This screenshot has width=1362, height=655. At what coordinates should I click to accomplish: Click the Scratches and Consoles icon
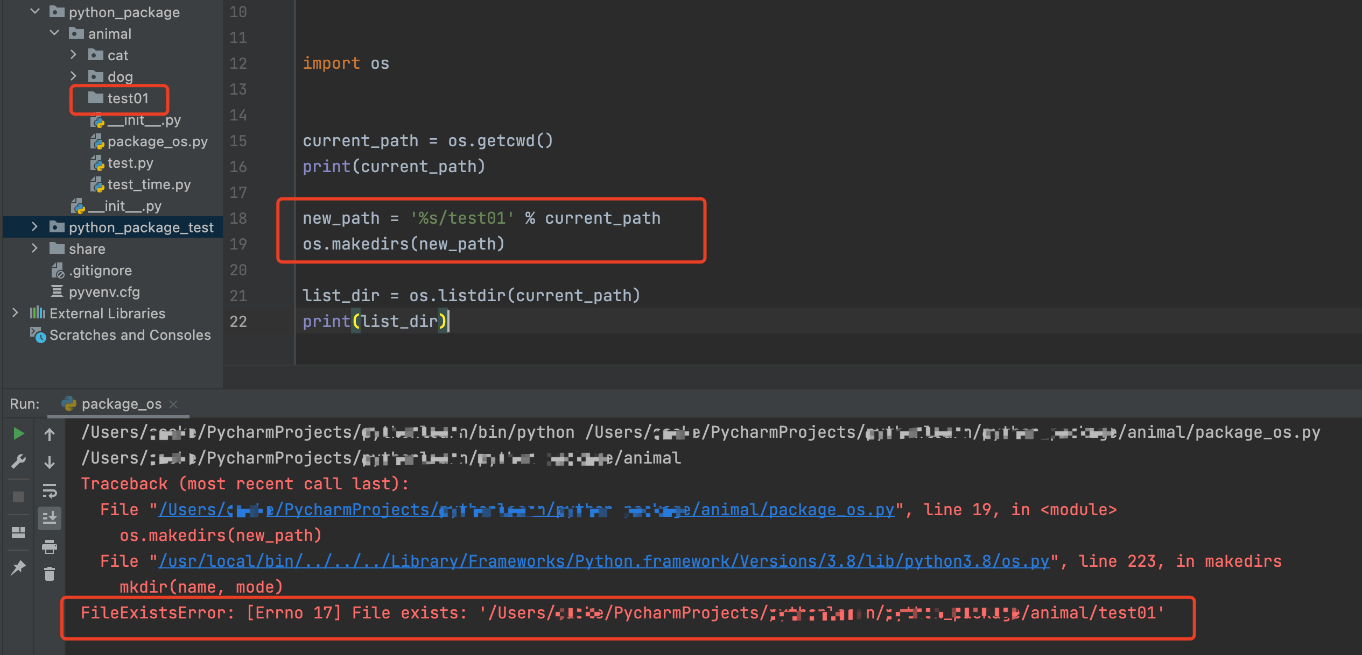point(38,334)
